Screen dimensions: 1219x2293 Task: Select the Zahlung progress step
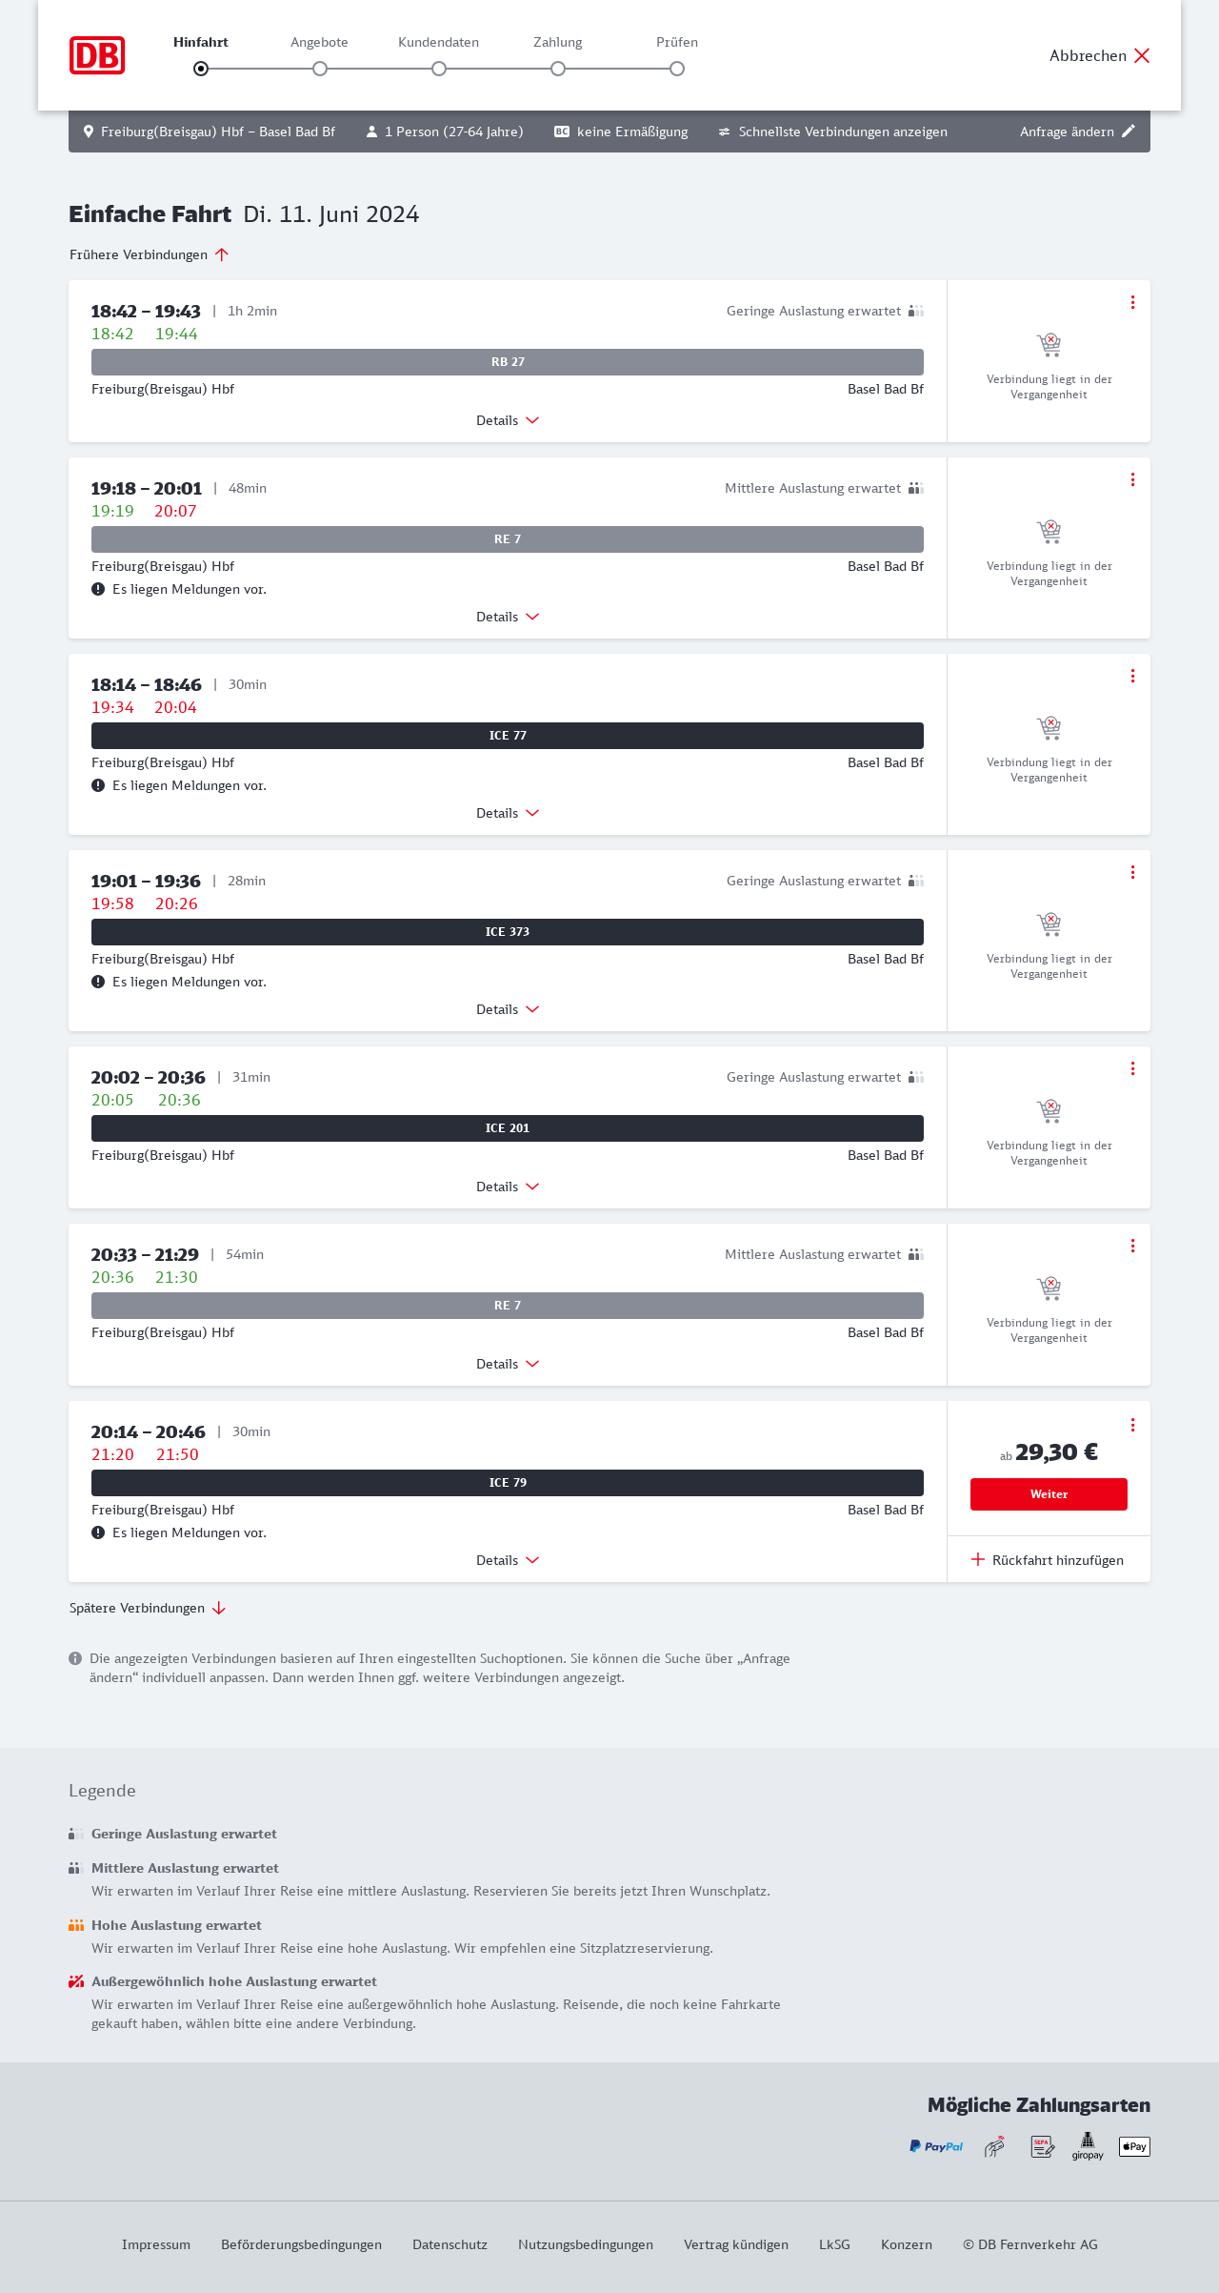tap(558, 69)
